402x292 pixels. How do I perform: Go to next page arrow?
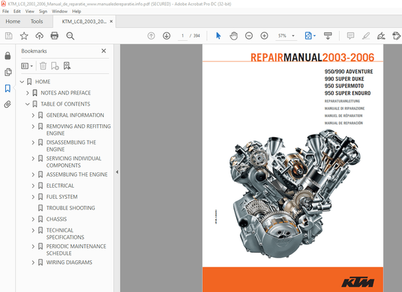[x=167, y=36]
